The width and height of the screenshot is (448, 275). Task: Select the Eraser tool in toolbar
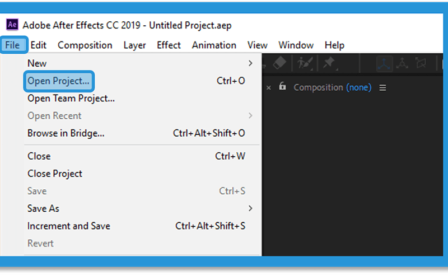(x=279, y=63)
